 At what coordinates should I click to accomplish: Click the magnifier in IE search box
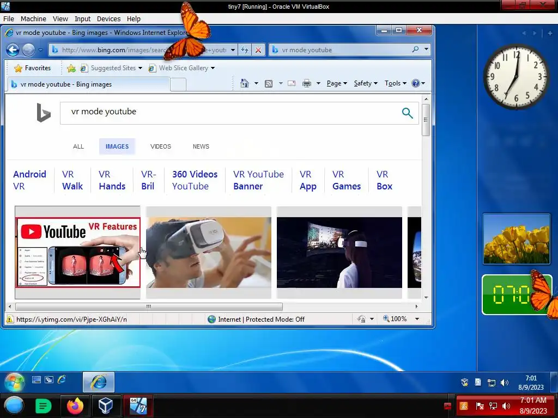(x=415, y=50)
